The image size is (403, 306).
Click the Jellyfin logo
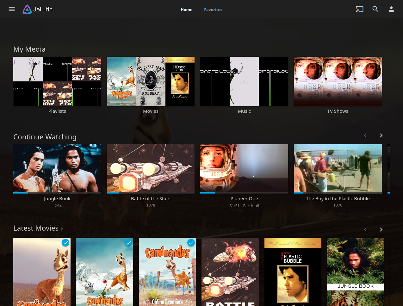[x=38, y=9]
